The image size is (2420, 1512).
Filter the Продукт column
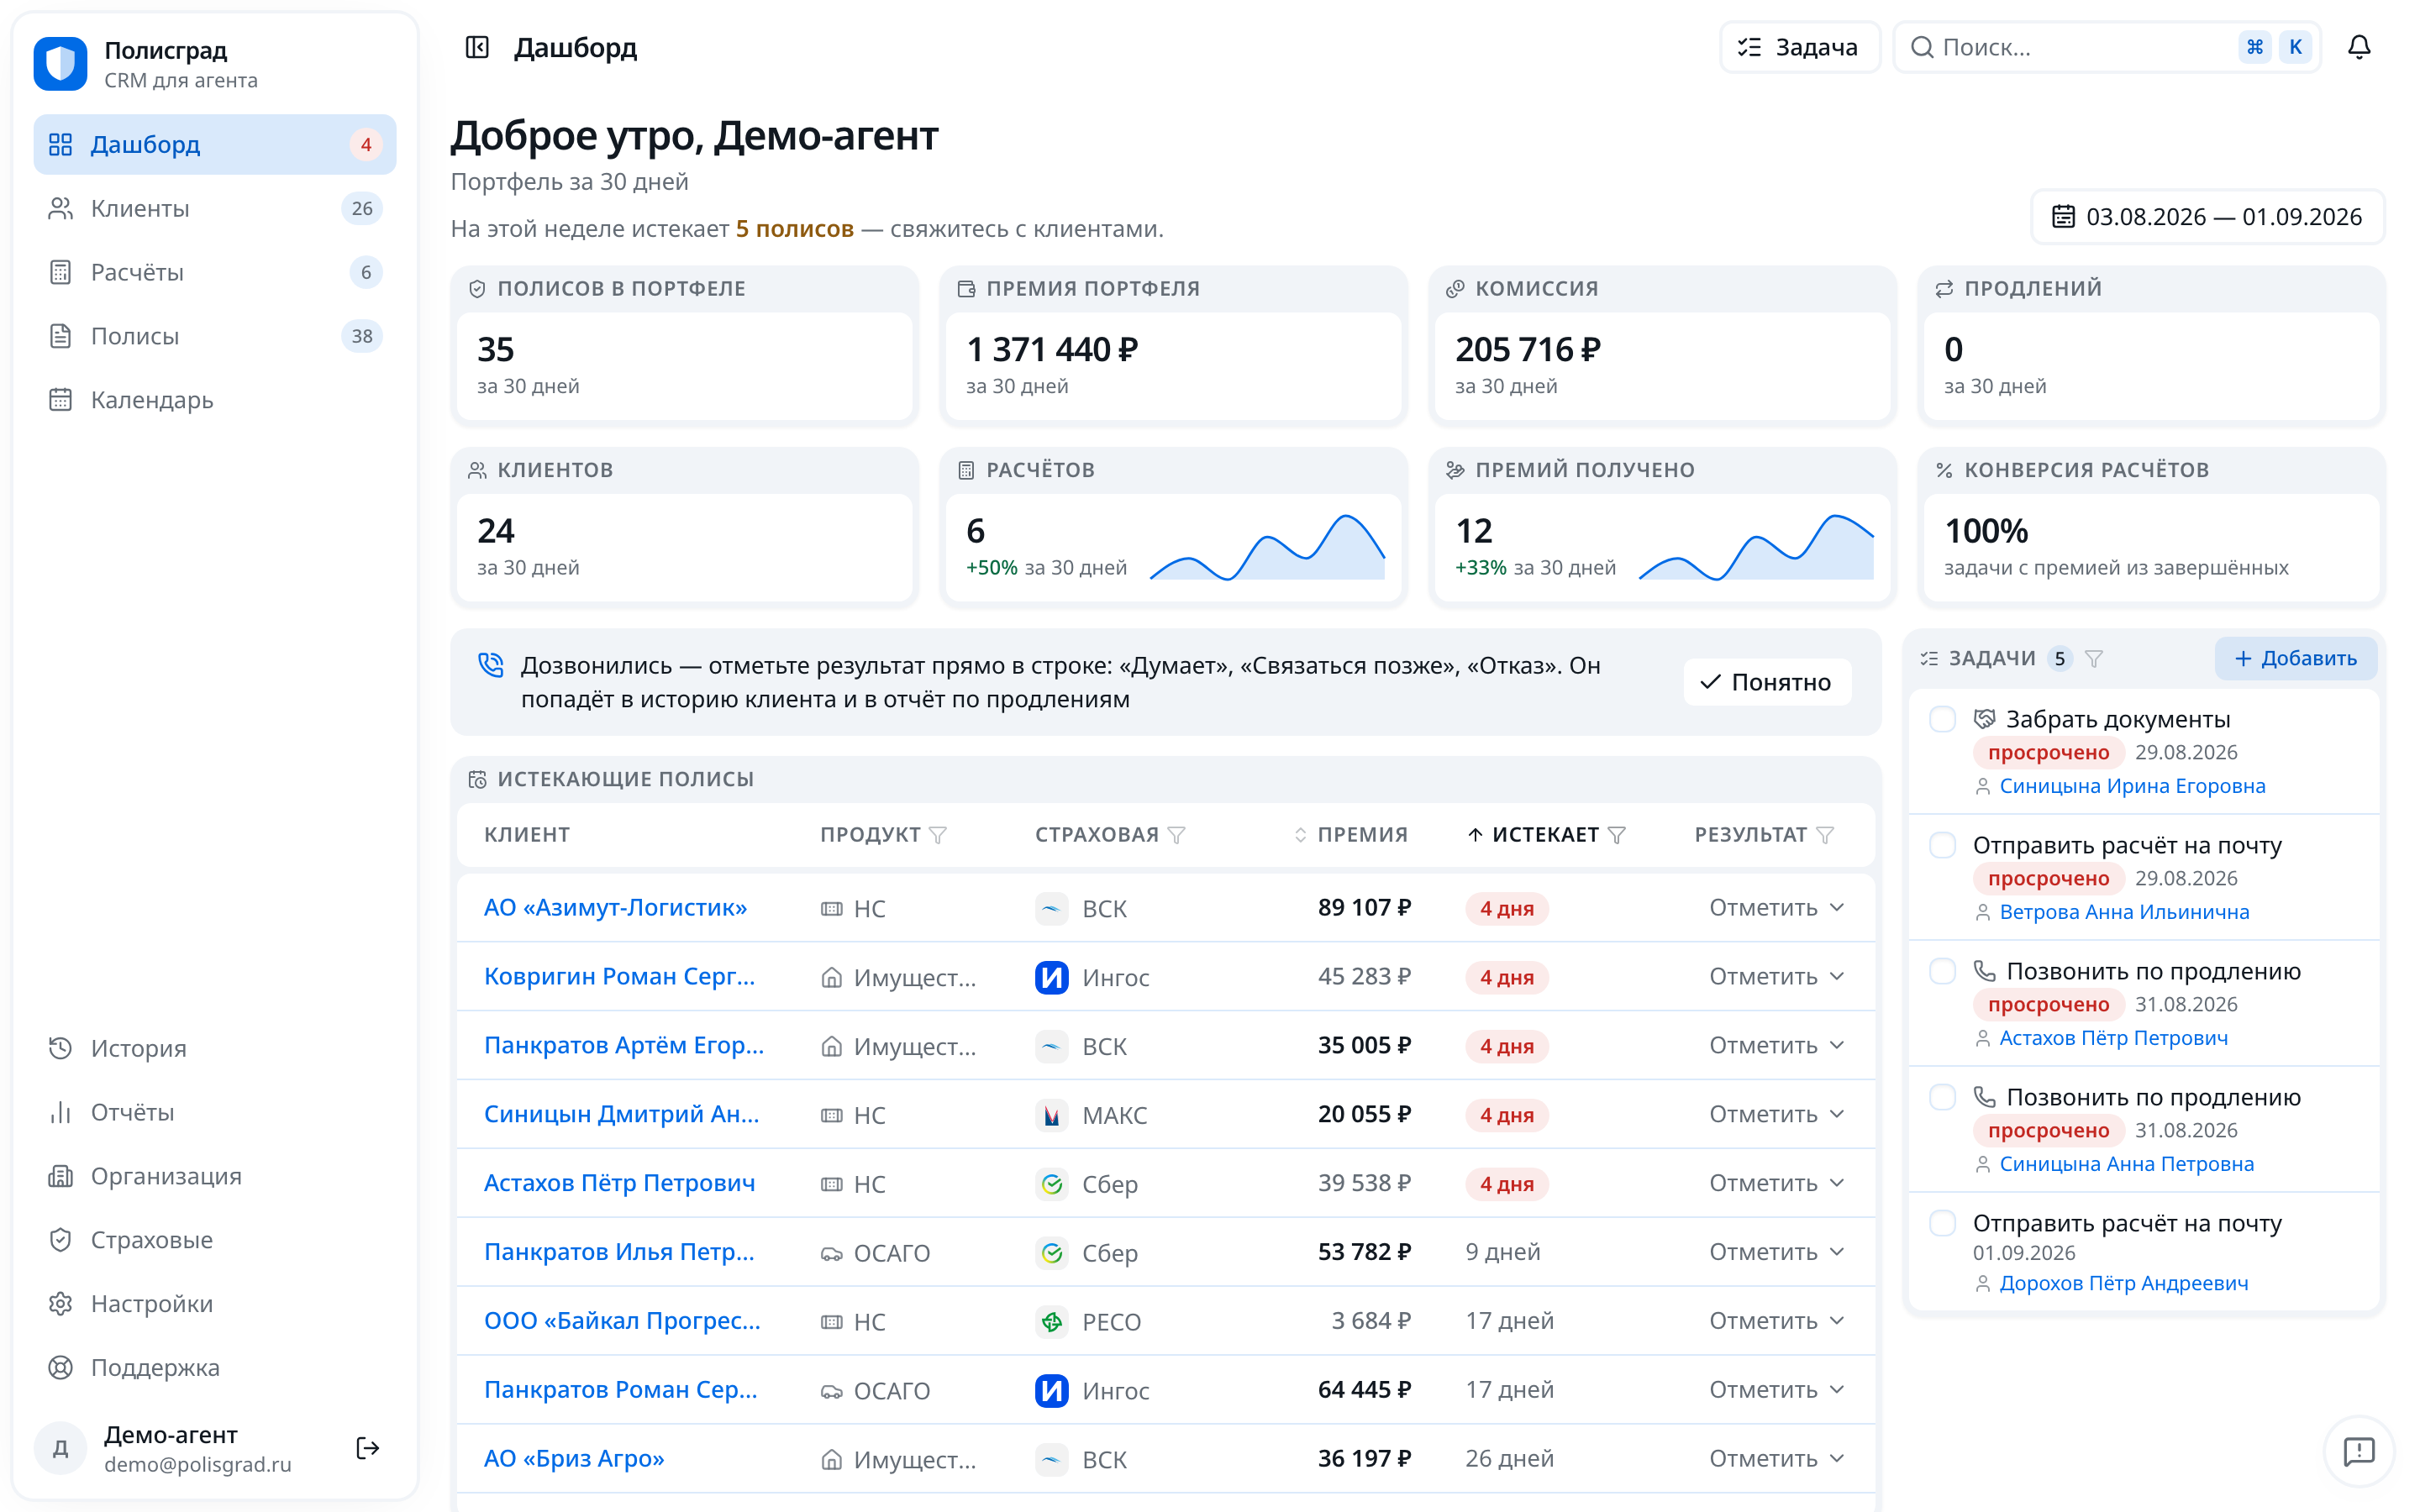click(938, 835)
